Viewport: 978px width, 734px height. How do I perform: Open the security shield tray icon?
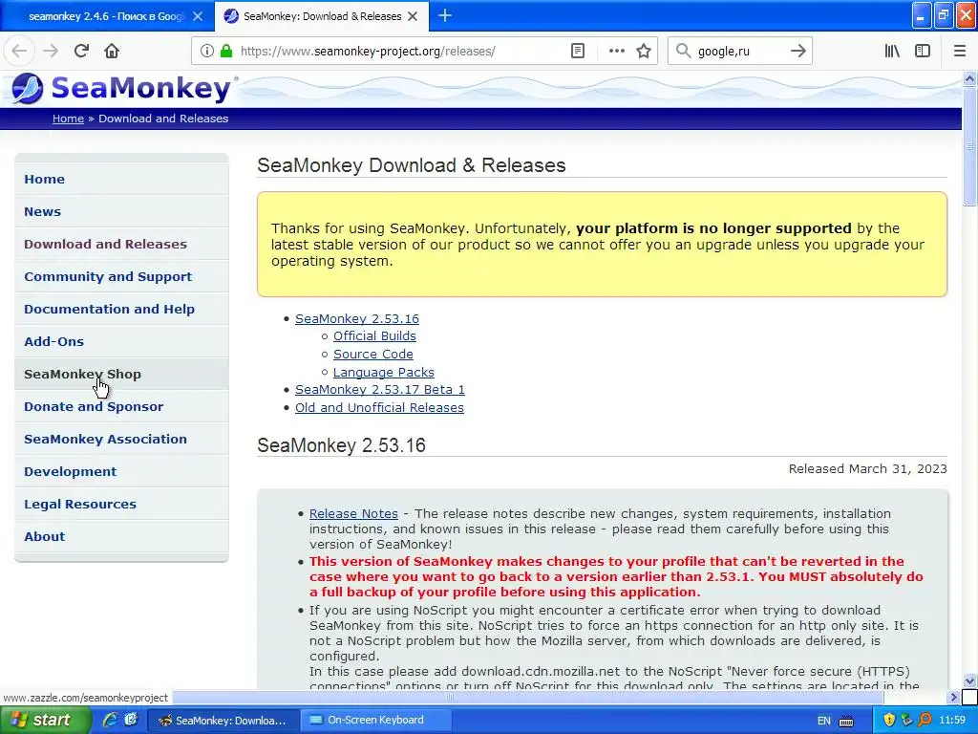point(889,721)
